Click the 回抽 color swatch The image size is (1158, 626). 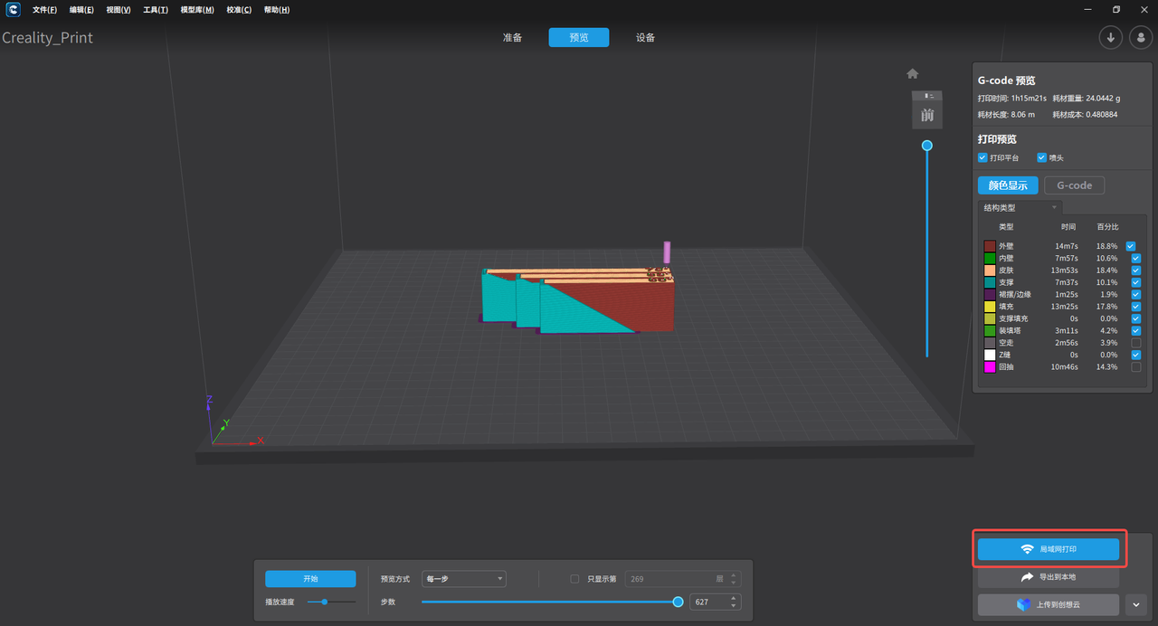[990, 367]
